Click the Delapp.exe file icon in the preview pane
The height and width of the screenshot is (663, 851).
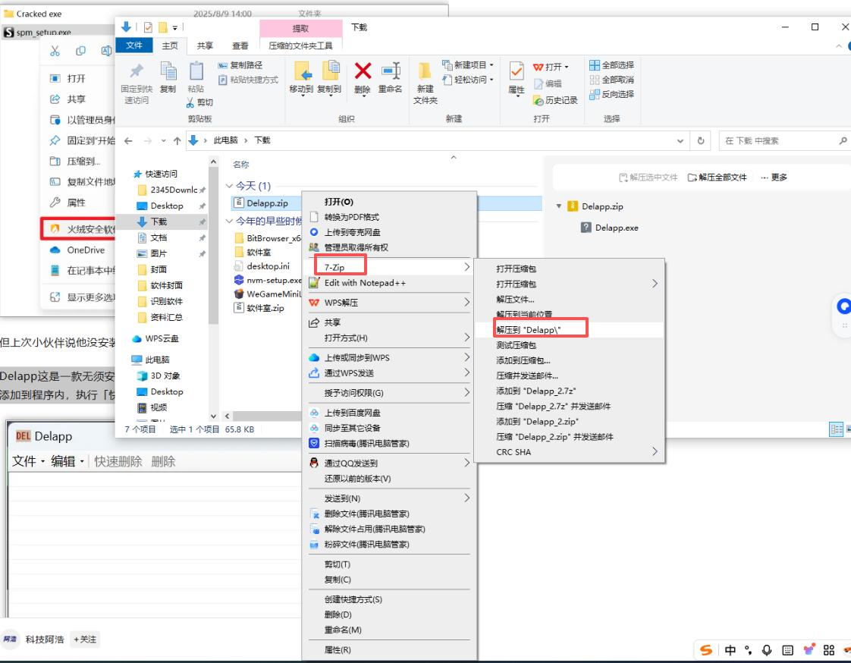[x=586, y=228]
